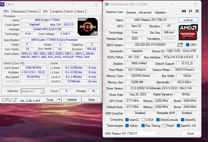Click the Bus Interface question mark

(197, 57)
